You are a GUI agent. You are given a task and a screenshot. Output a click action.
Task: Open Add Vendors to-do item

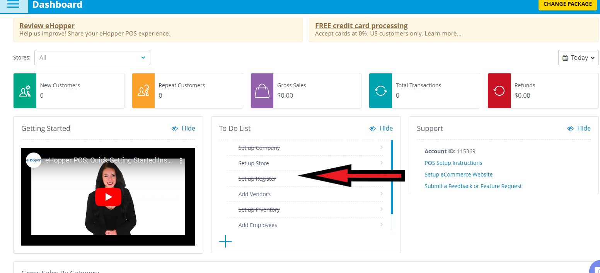[254, 194]
